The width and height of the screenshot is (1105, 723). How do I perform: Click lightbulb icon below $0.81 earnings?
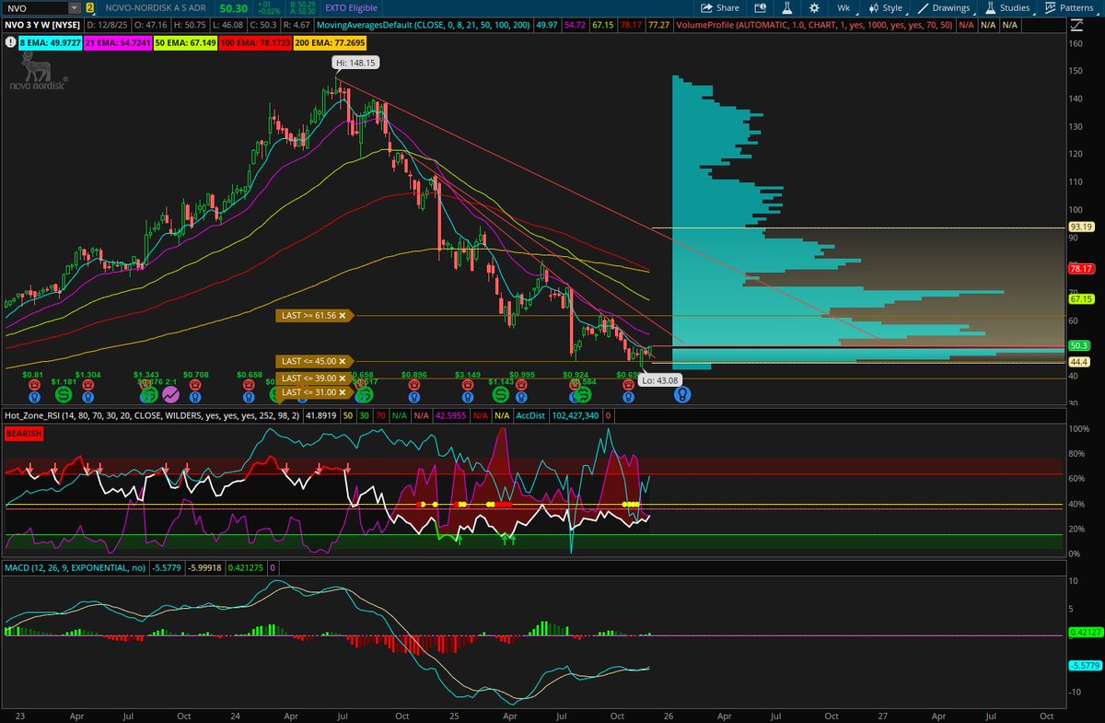pyautogui.click(x=33, y=397)
